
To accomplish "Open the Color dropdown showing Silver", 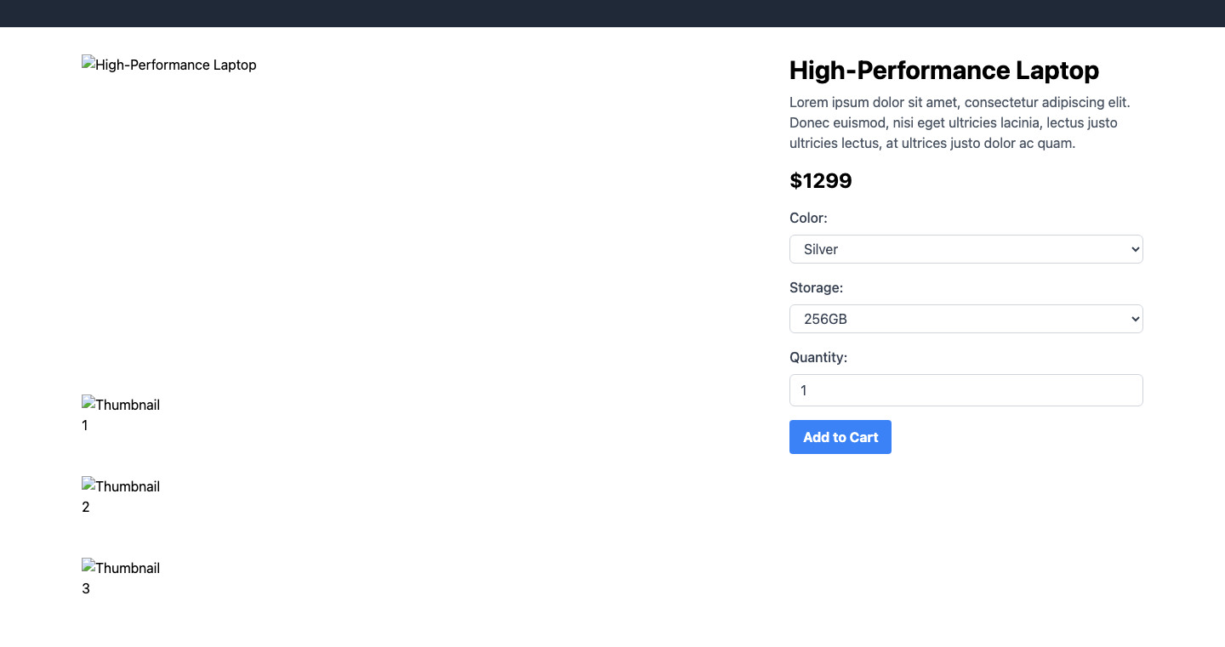I will [x=966, y=249].
